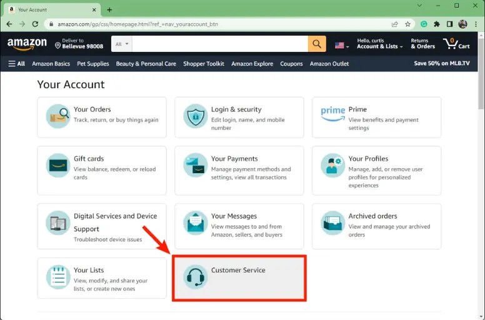The height and width of the screenshot is (320, 485).
Task: Click the Login & security shield icon
Action: [195, 116]
